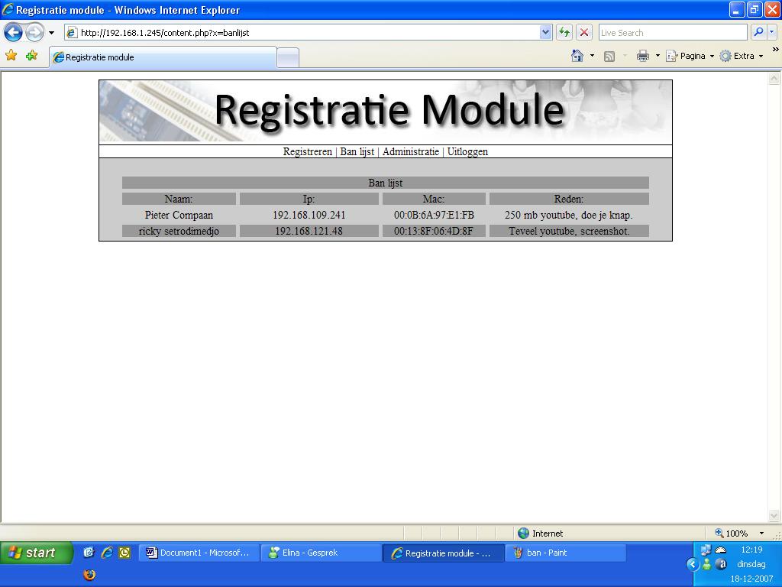Expand the address bar URL dropdown

click(545, 32)
